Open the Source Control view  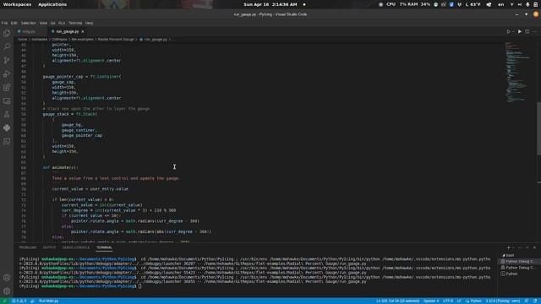point(7,60)
